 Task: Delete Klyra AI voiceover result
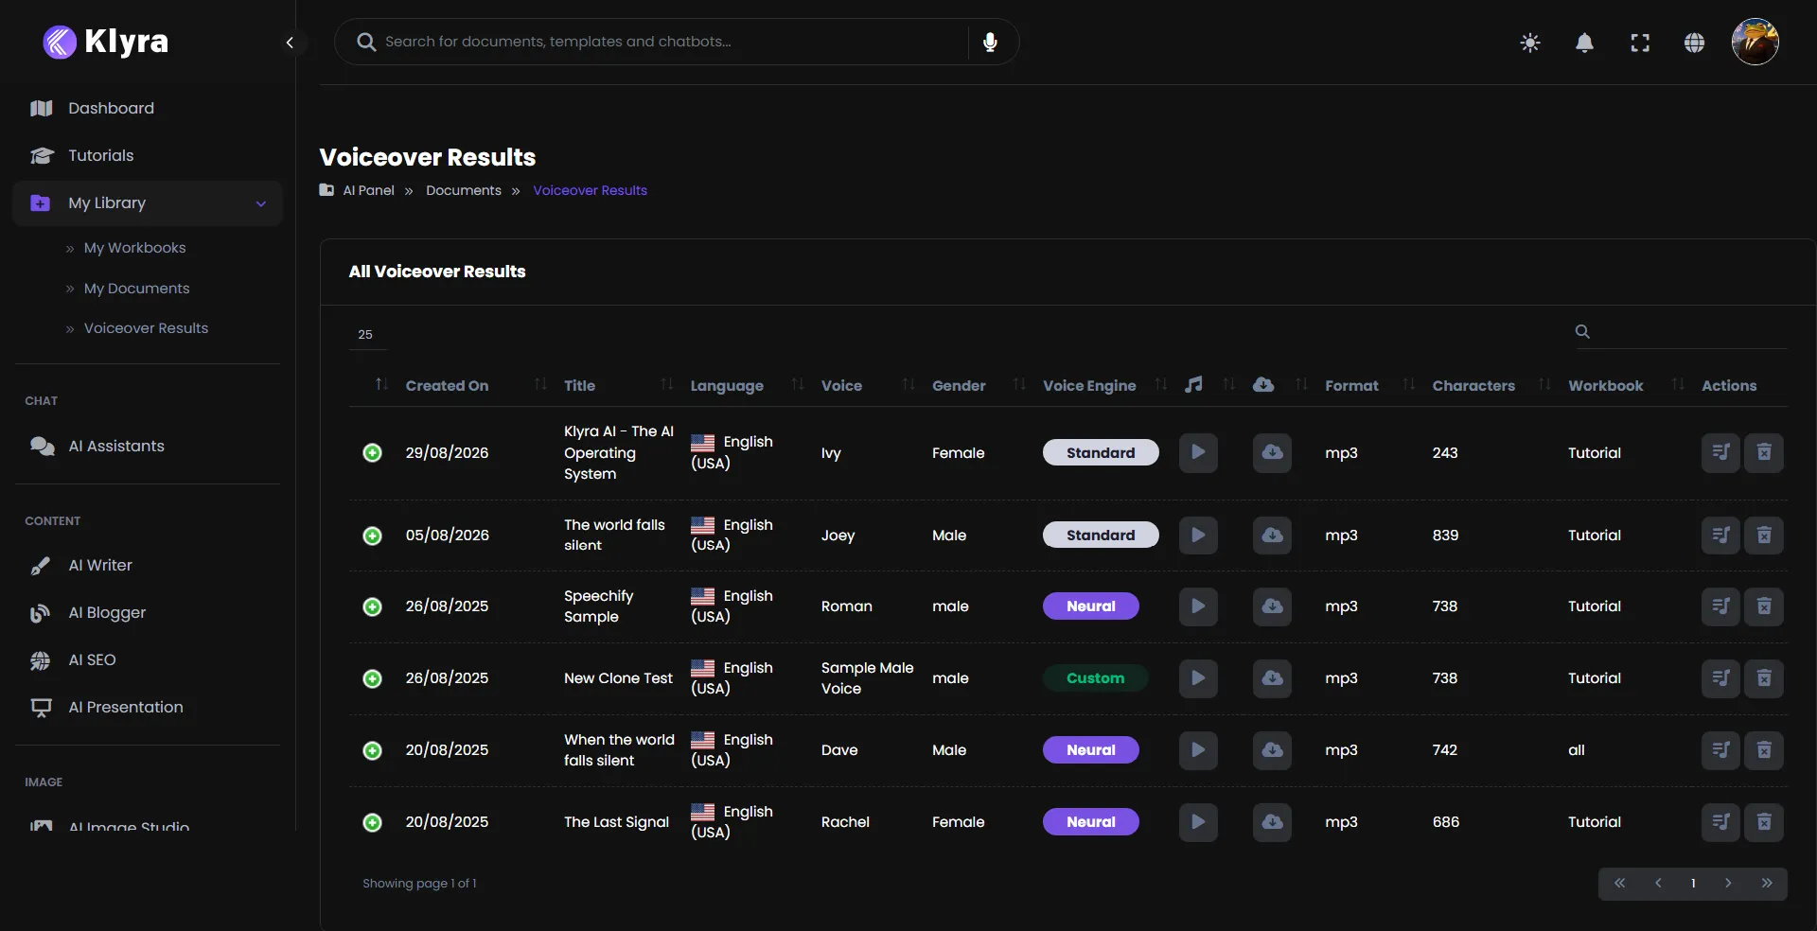pos(1764,453)
